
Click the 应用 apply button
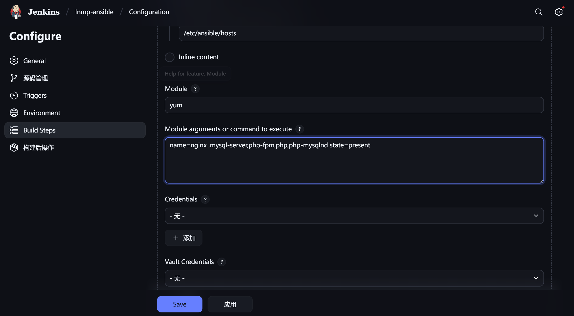[230, 304]
